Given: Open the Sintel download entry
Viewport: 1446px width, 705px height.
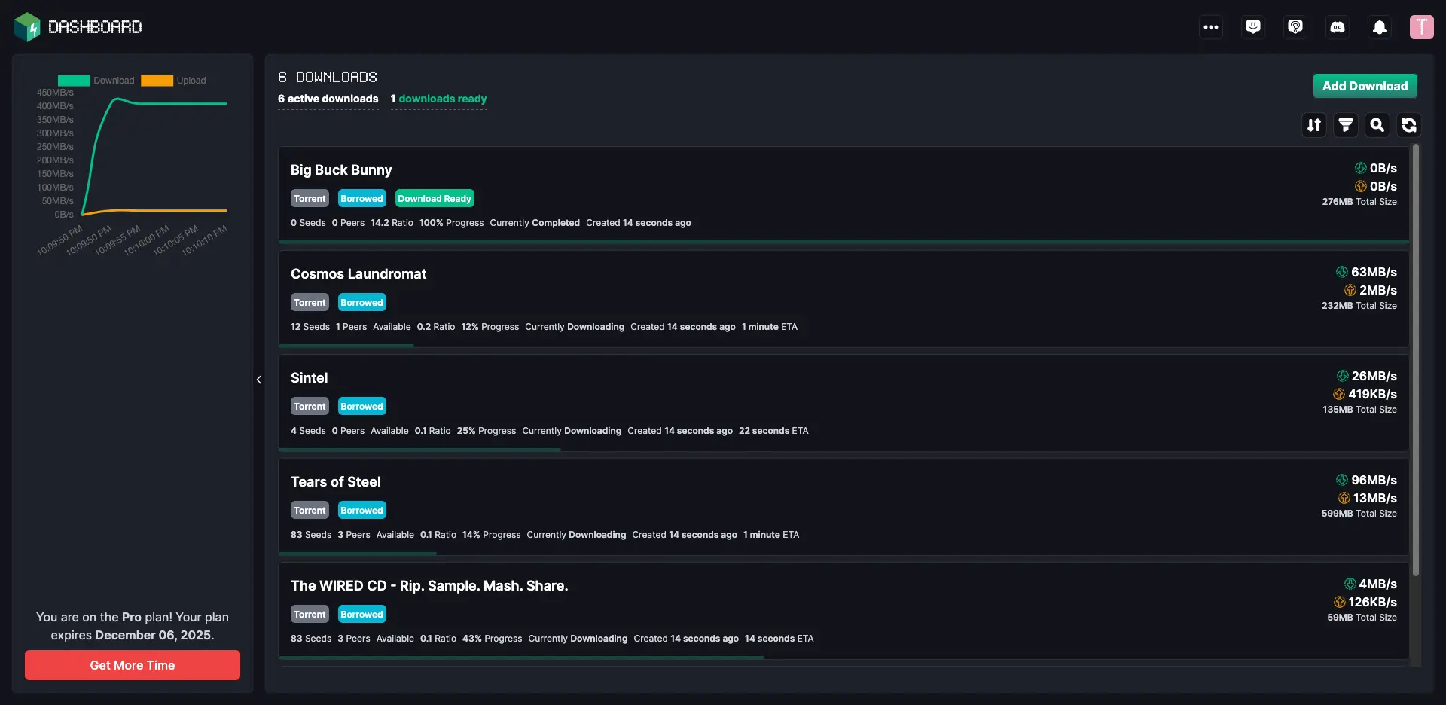Looking at the screenshot, I should (x=843, y=402).
